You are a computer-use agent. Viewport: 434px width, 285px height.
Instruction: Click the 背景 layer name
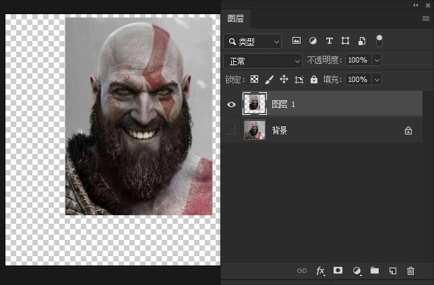280,130
